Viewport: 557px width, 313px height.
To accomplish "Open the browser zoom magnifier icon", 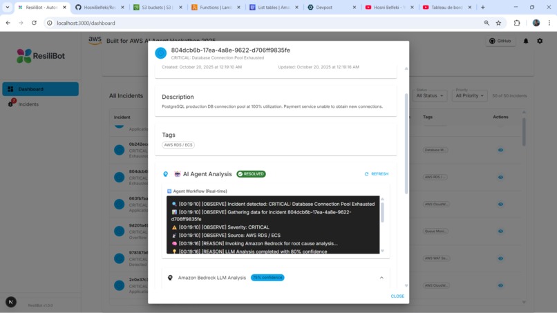I will pyautogui.click(x=487, y=23).
